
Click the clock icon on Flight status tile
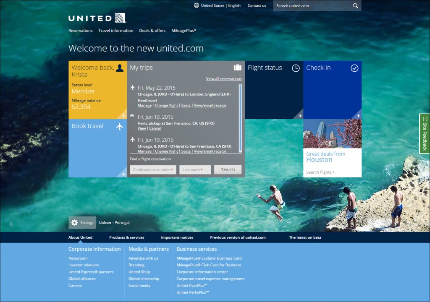click(x=296, y=68)
